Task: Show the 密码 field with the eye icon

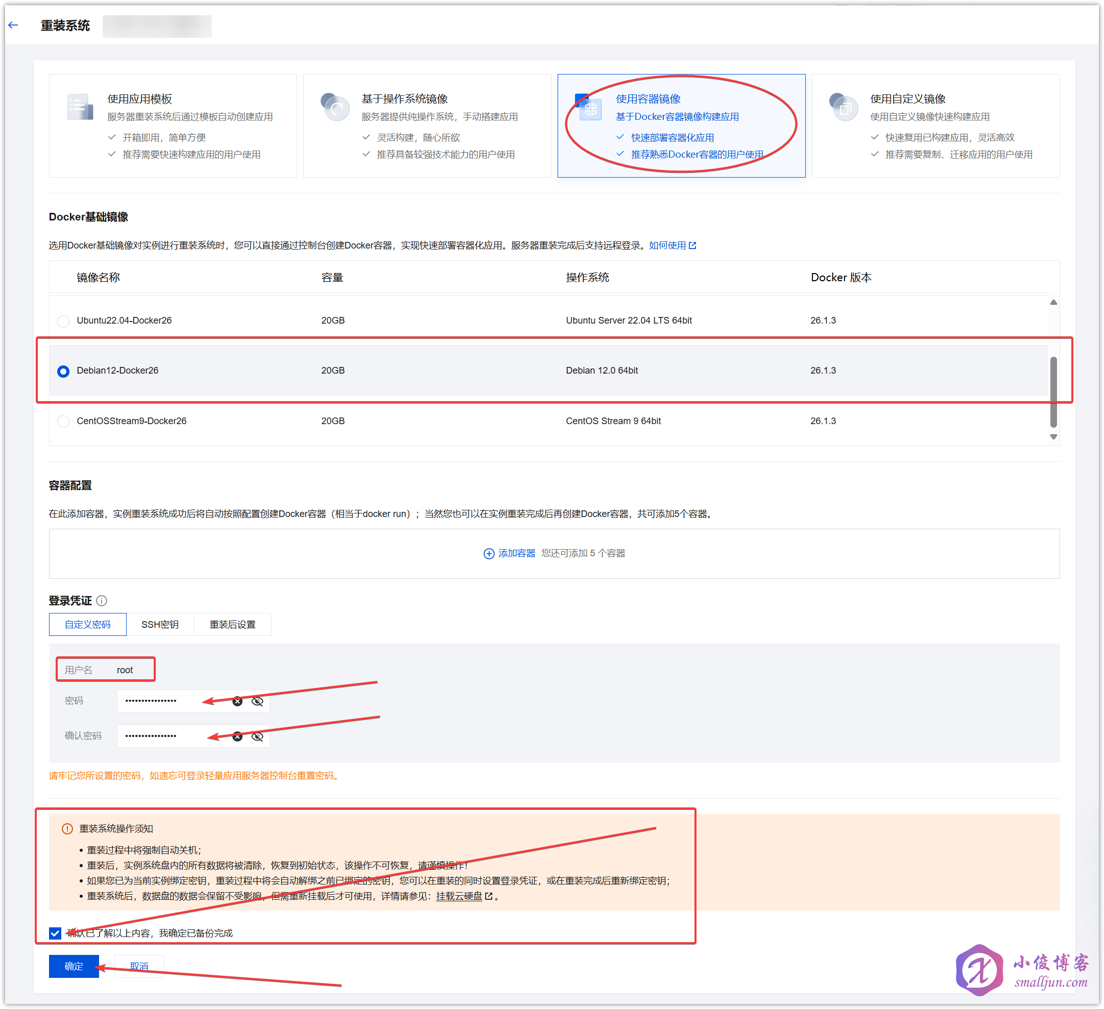Action: (257, 701)
